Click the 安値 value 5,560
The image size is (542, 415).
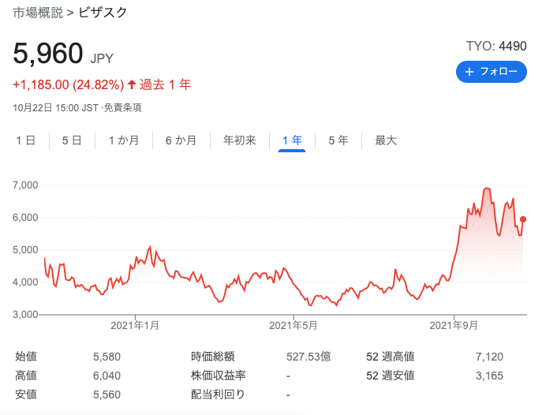(107, 394)
